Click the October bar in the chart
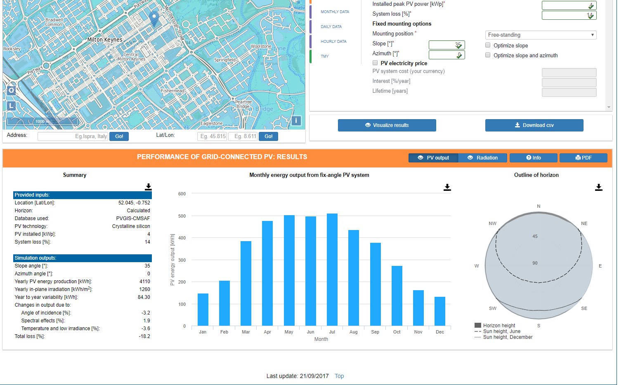 (x=397, y=296)
